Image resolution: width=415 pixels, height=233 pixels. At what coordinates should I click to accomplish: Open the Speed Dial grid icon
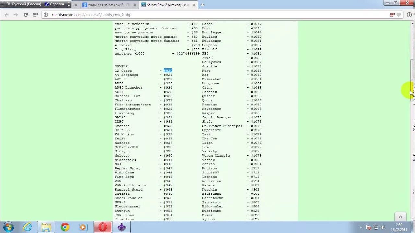pos(36,15)
